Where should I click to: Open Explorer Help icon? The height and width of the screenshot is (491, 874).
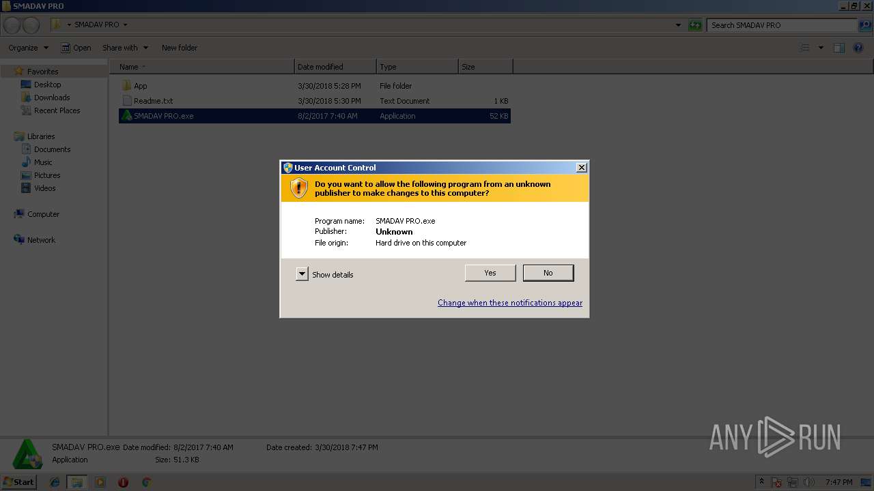[858, 48]
